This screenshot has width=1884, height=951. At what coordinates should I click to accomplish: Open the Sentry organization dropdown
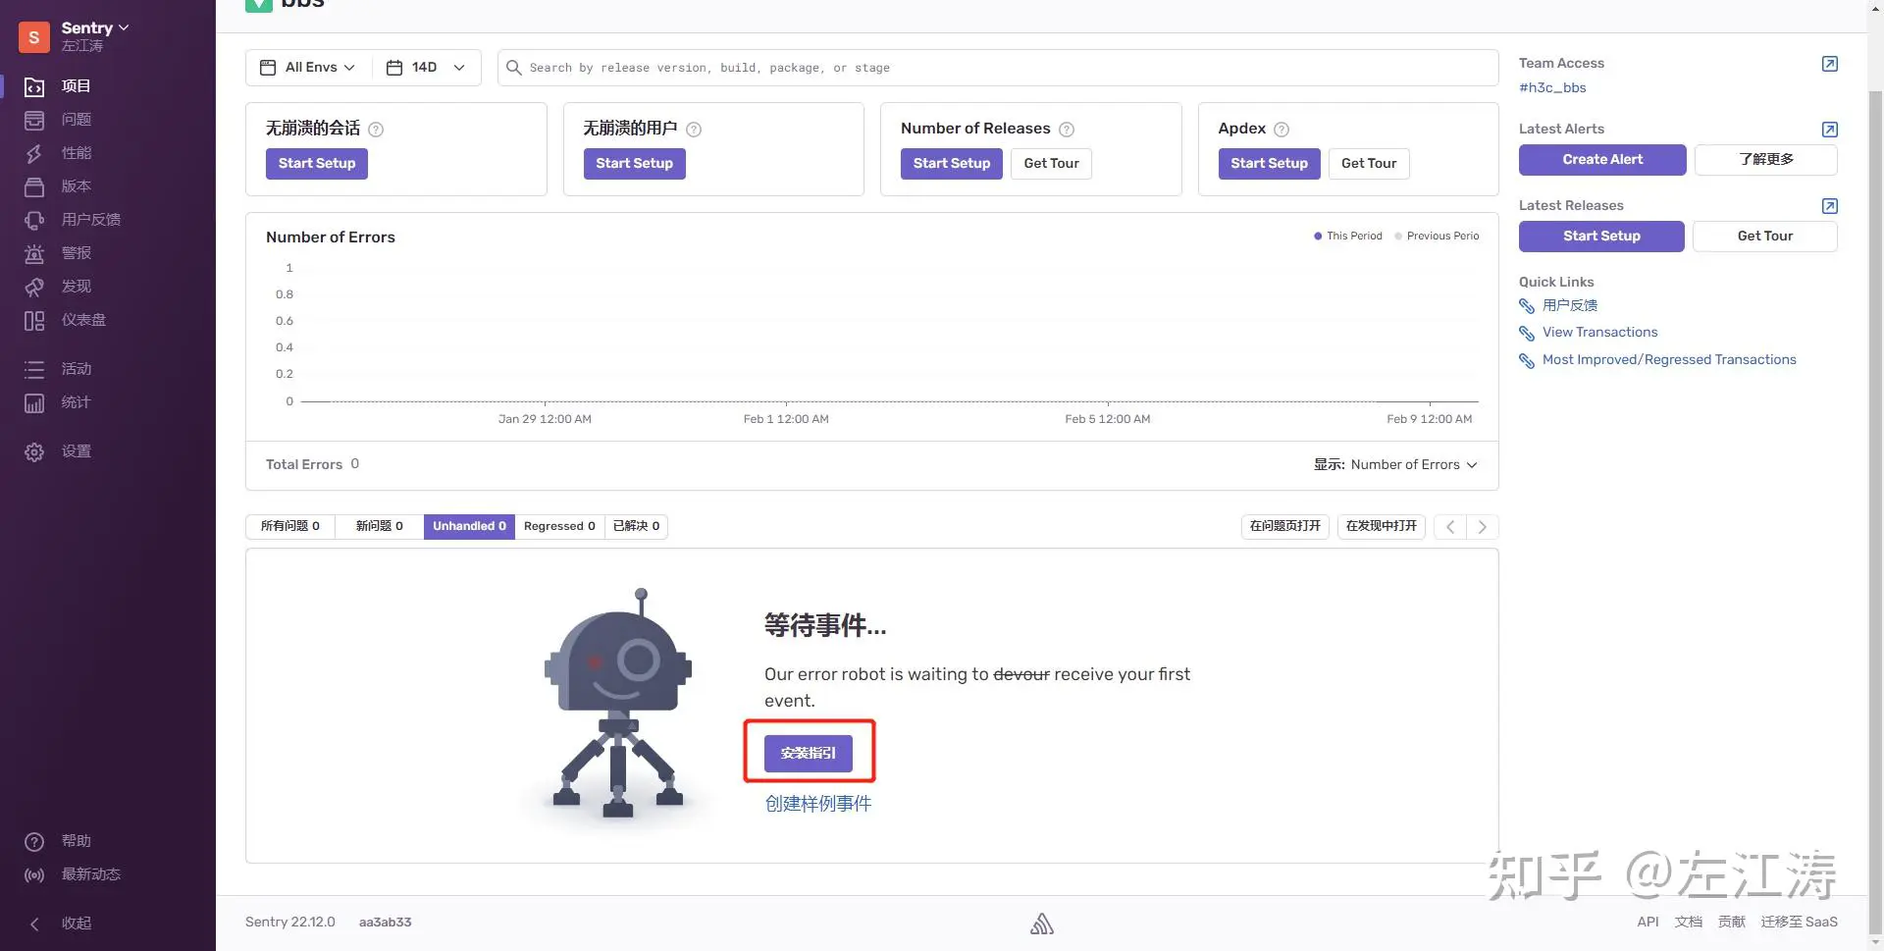coord(94,27)
